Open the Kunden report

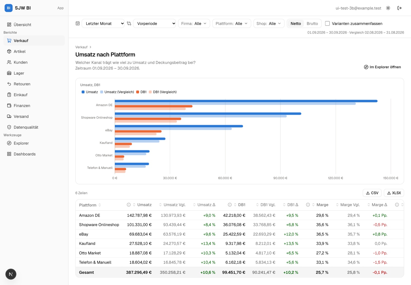click(x=34, y=62)
